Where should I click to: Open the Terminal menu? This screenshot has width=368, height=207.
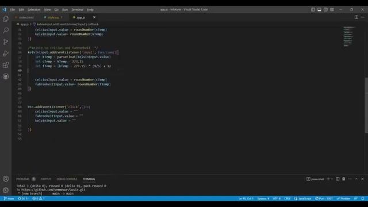click(x=78, y=10)
